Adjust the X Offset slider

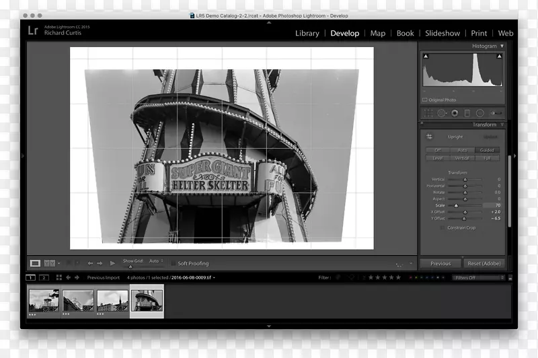coord(465,212)
